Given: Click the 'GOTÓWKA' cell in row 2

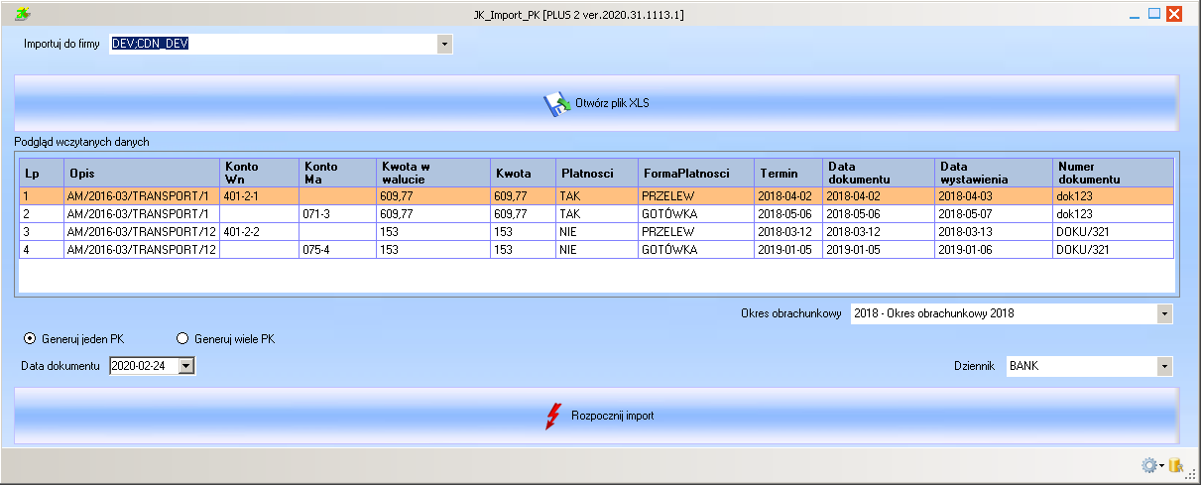Looking at the screenshot, I should [x=694, y=214].
